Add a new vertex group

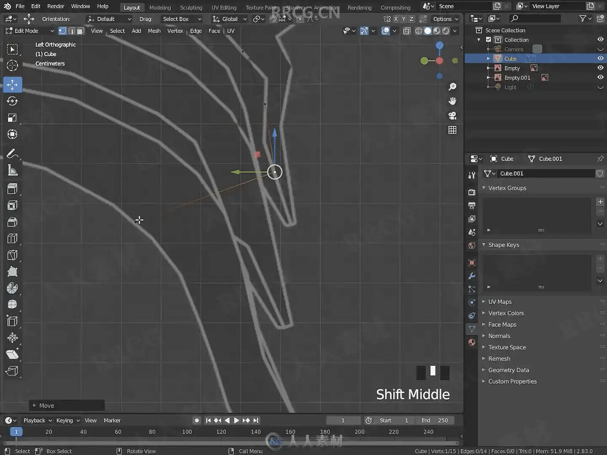(x=600, y=202)
